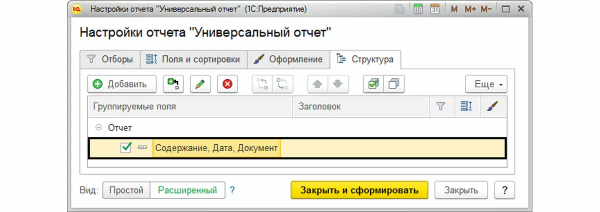
Task: Select the Содержание, Дата, Документ cell
Action: click(x=216, y=148)
